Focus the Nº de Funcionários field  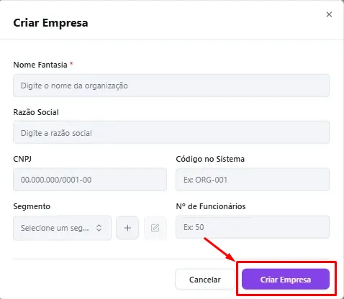253,227
